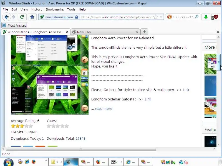This screenshot has width=222, height=166.
Task: Open the list all tabs grid button
Action: [218, 32]
